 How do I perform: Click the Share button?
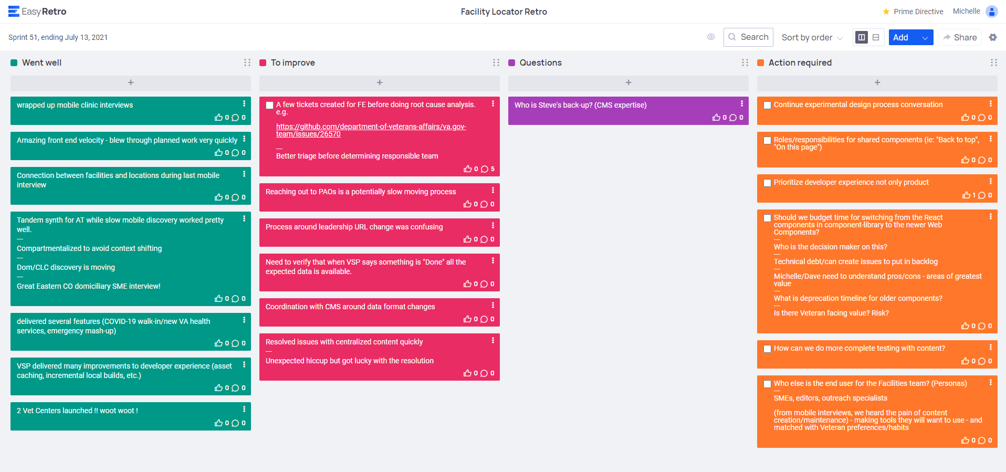(x=959, y=37)
